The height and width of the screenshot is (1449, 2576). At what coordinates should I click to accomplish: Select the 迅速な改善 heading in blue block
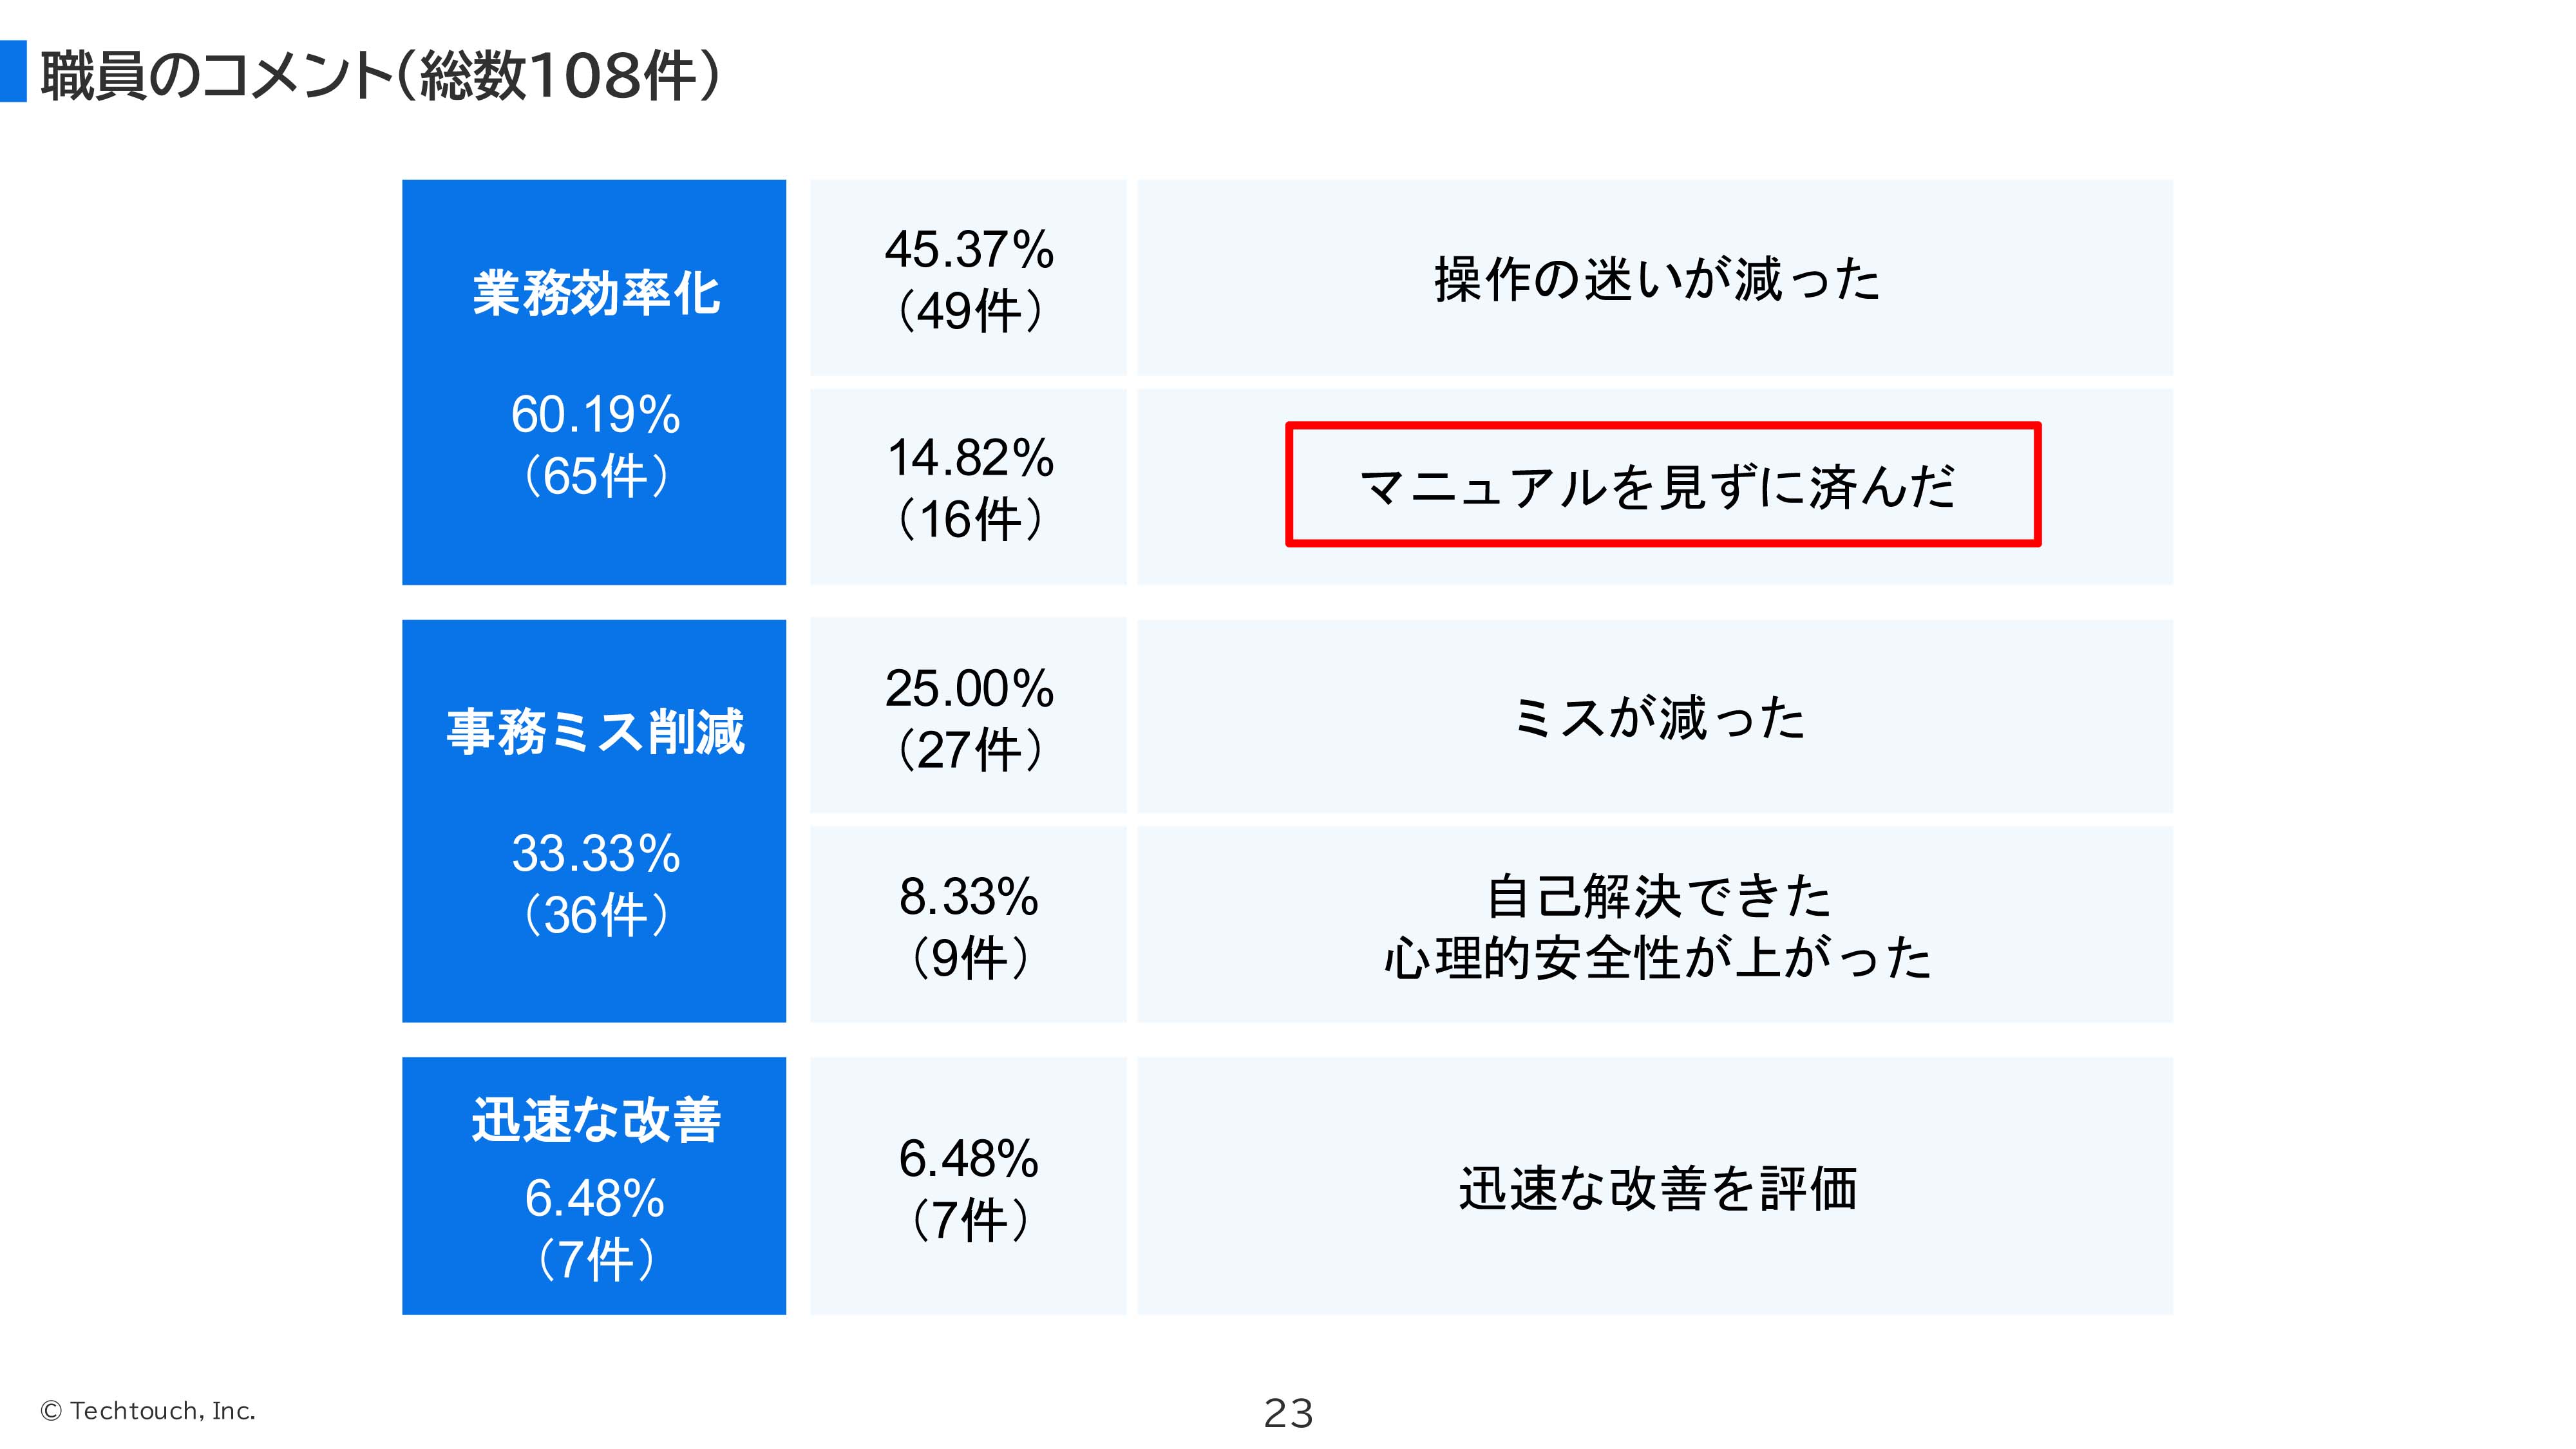596,1119
